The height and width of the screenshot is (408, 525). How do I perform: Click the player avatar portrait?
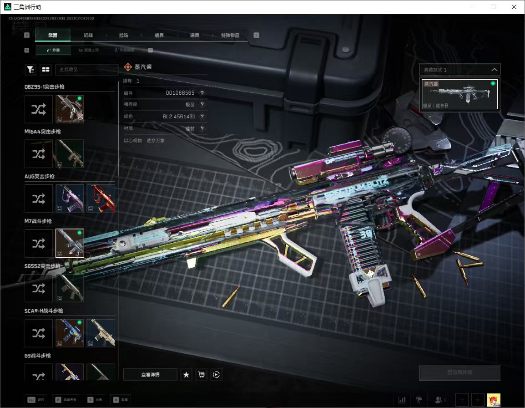click(494, 400)
